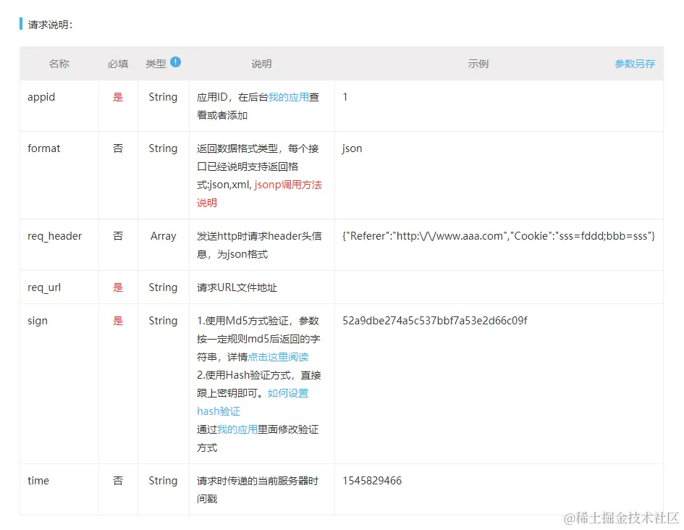Click the 否 in time row
This screenshot has width=684, height=530.
tap(118, 480)
